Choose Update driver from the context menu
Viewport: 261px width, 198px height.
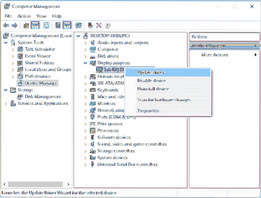pos(151,73)
